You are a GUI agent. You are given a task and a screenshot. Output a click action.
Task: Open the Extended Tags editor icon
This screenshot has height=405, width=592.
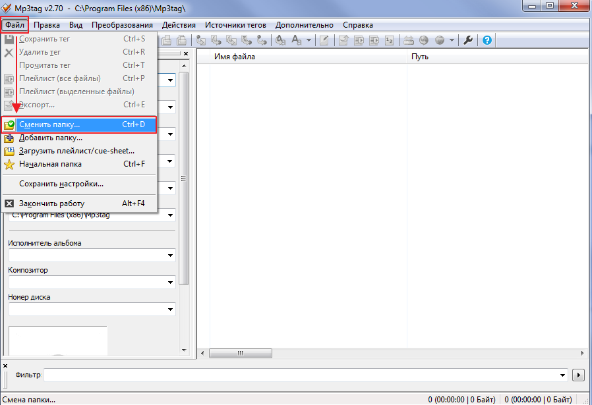coord(324,40)
